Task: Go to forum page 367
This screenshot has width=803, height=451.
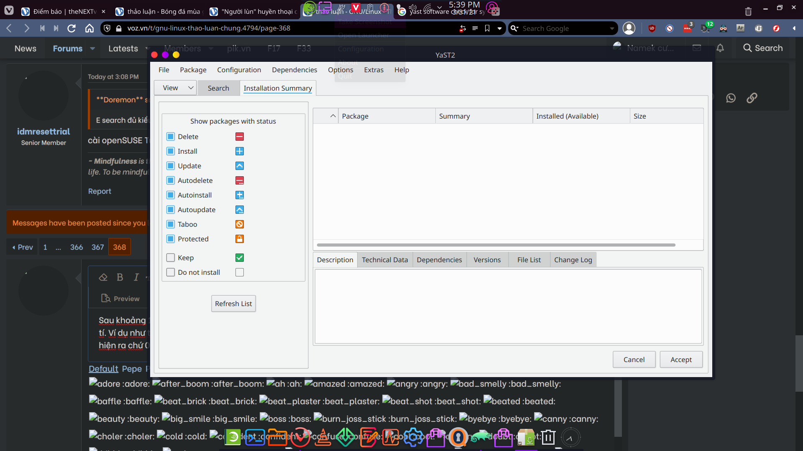Action: (98, 247)
